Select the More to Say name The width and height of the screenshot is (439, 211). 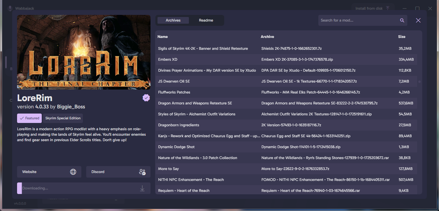pos(168,169)
